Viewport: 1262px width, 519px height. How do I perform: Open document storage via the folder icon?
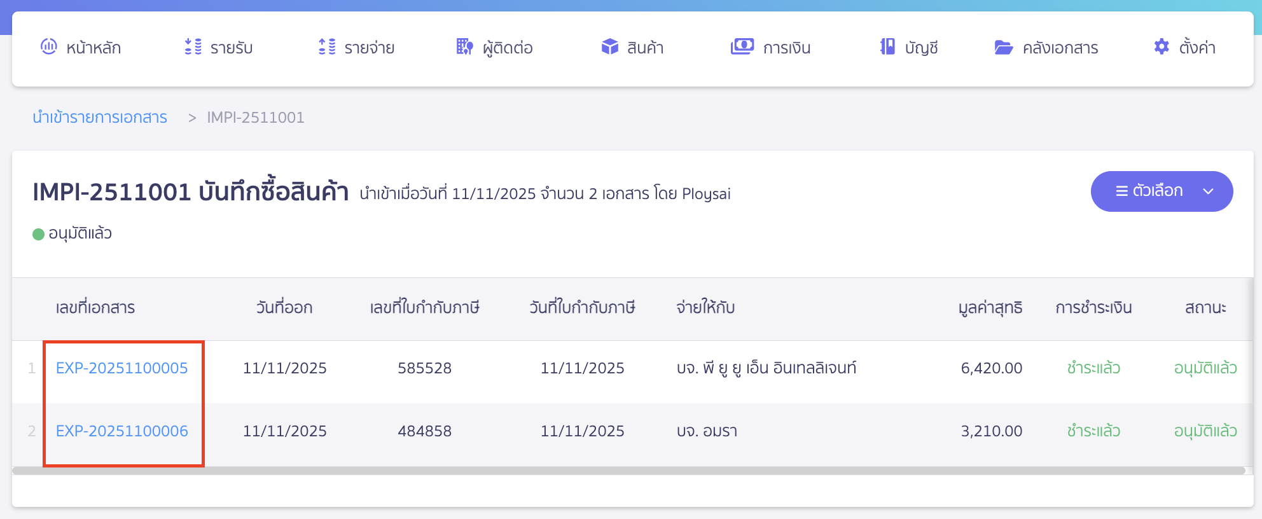[x=1003, y=47]
